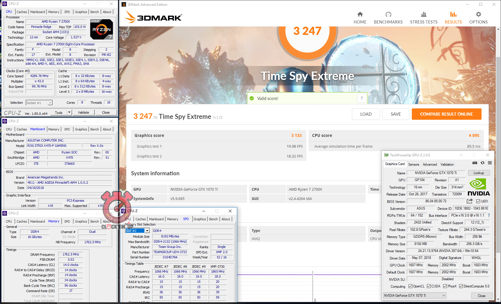Click the GPU-Z refresh icon
The image size is (501, 304).
(x=482, y=163)
